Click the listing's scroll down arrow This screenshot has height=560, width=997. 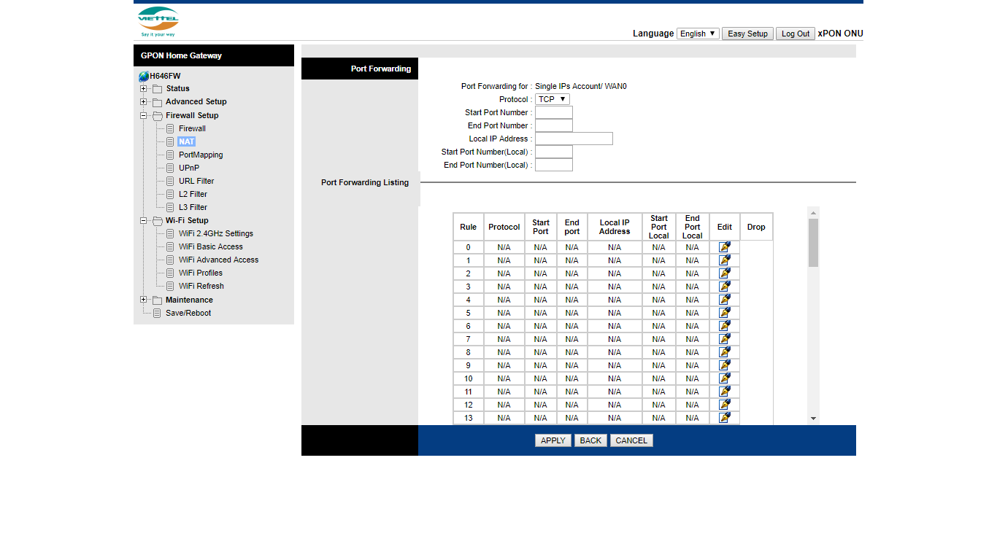coord(813,419)
